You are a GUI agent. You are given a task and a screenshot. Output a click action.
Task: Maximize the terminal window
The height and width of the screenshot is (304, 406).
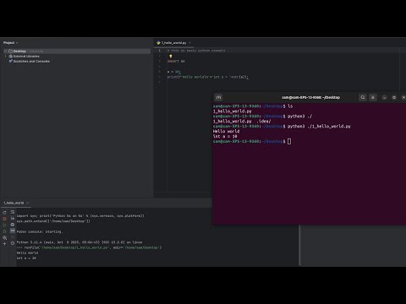(x=394, y=97)
